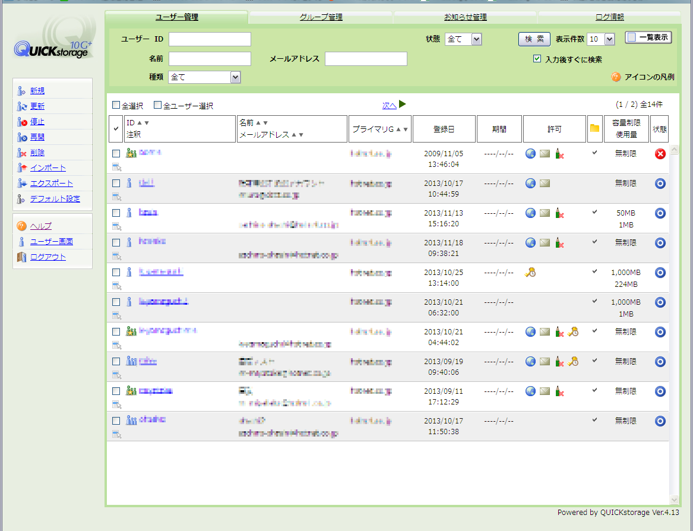This screenshot has width=693, height=531.
Task: Switch to お知らせ管理 tab
Action: 465,17
